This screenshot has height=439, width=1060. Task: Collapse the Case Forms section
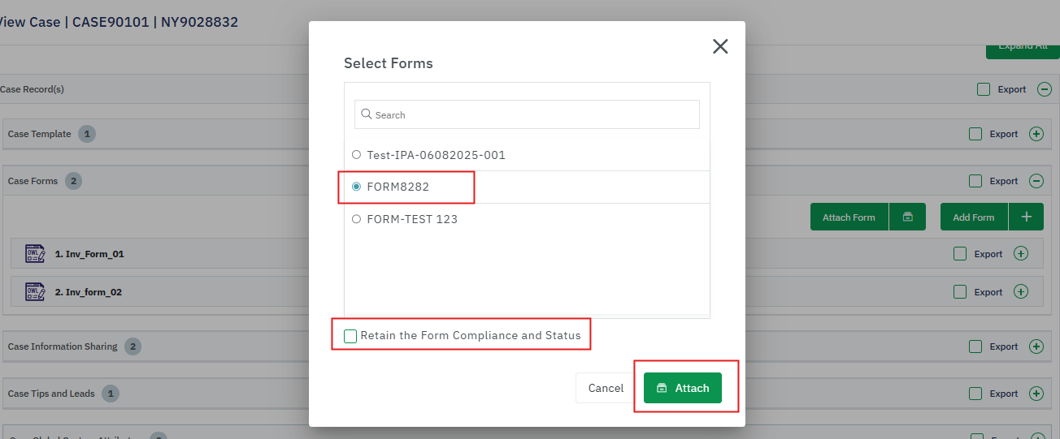1036,181
